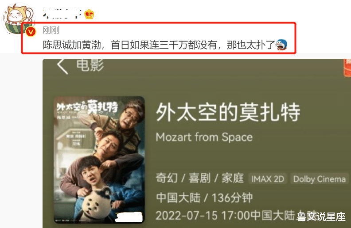The height and width of the screenshot is (228, 351).
Task: Click the back arrow beside 电影
Action: click(x=62, y=66)
